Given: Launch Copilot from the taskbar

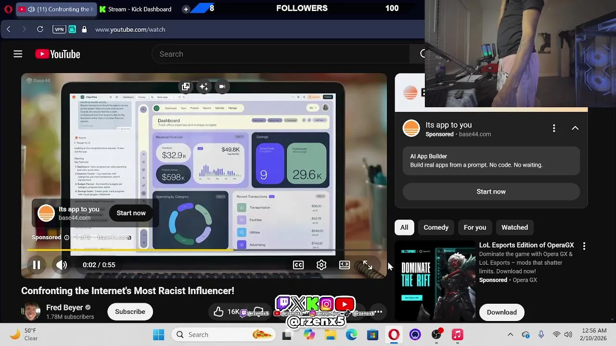Looking at the screenshot, I should click(309, 334).
